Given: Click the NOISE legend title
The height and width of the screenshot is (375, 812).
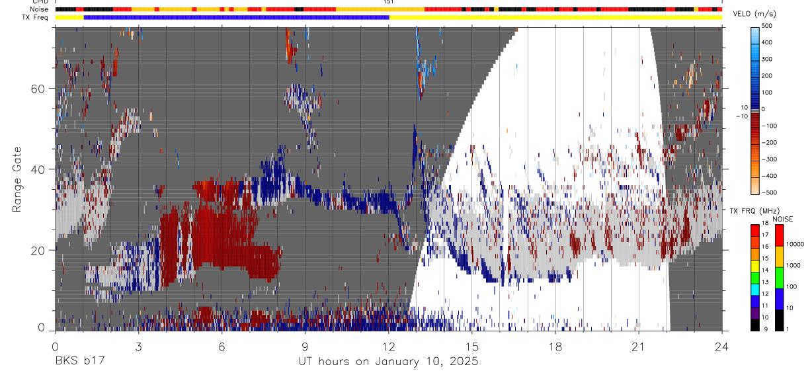Looking at the screenshot, I should tap(783, 219).
